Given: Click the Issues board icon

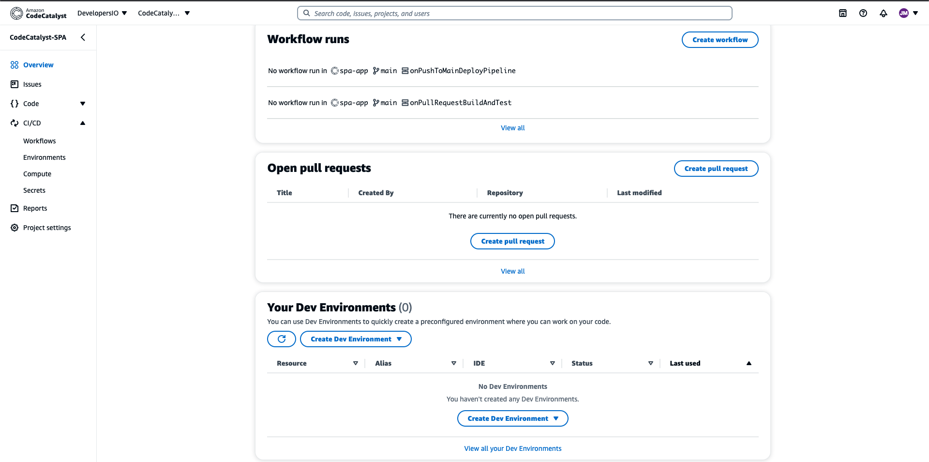Looking at the screenshot, I should pos(15,84).
